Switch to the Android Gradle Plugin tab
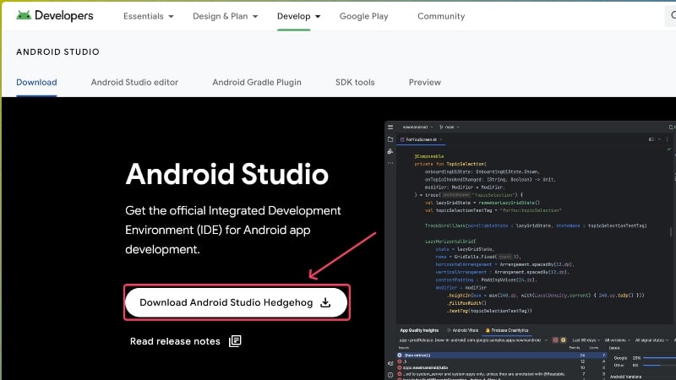The height and width of the screenshot is (380, 676). (x=257, y=82)
